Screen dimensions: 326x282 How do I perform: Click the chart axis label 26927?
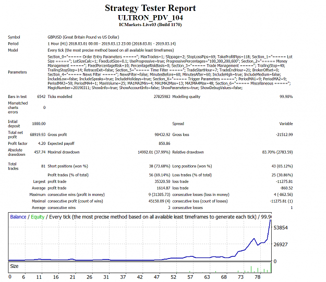click(281, 244)
